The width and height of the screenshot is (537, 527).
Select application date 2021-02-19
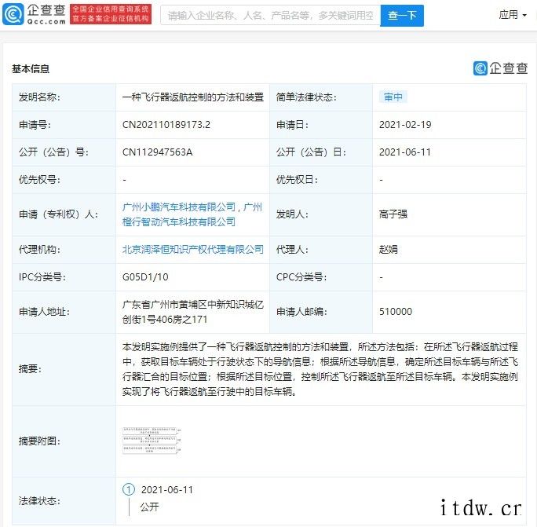coord(405,125)
